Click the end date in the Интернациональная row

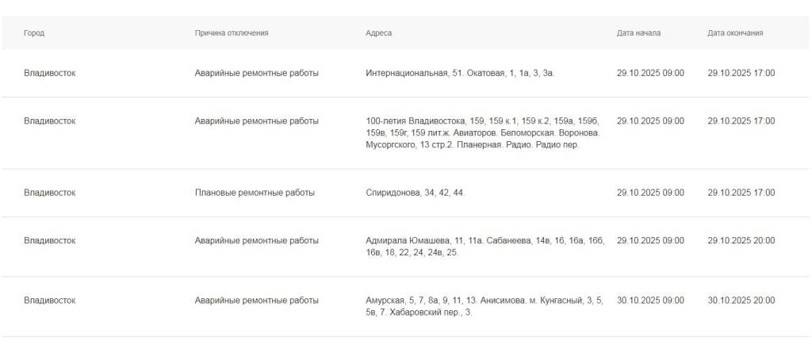[x=741, y=73]
